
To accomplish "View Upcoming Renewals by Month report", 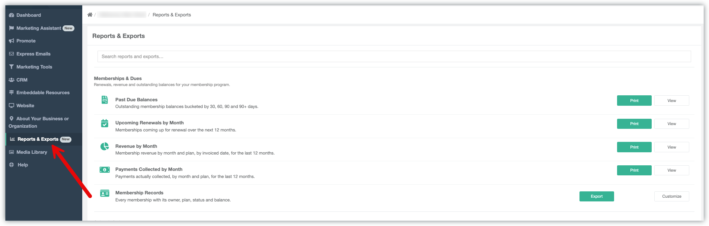I will (x=671, y=124).
